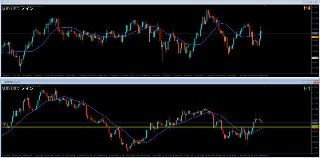Click the orange H4 timeframe label
This screenshot has height=158, width=320.
click(307, 8)
